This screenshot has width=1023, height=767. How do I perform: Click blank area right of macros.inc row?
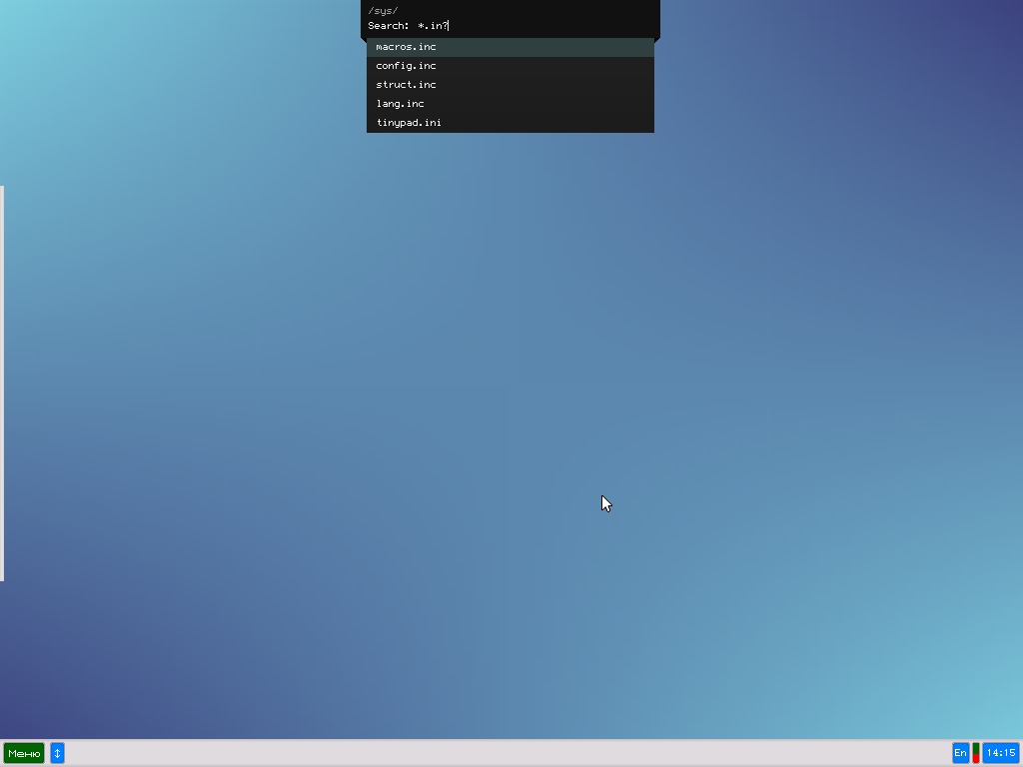point(559,47)
